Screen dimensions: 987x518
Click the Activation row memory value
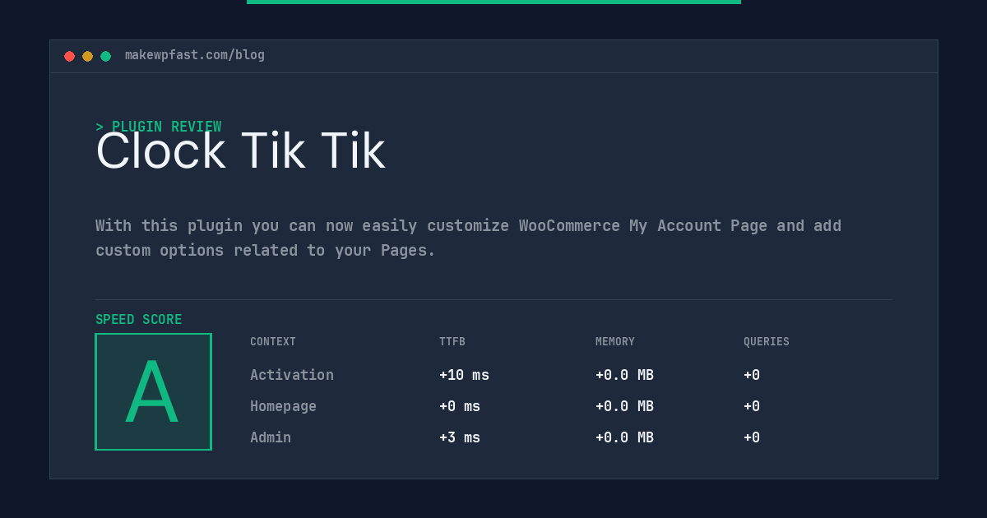(624, 375)
